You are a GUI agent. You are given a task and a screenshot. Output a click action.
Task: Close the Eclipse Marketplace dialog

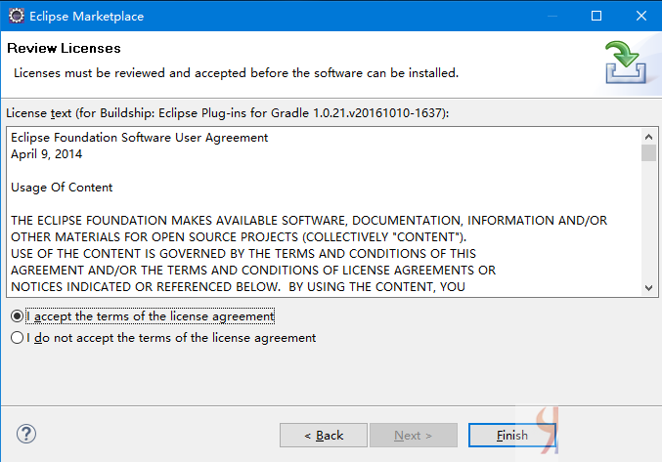click(x=640, y=16)
